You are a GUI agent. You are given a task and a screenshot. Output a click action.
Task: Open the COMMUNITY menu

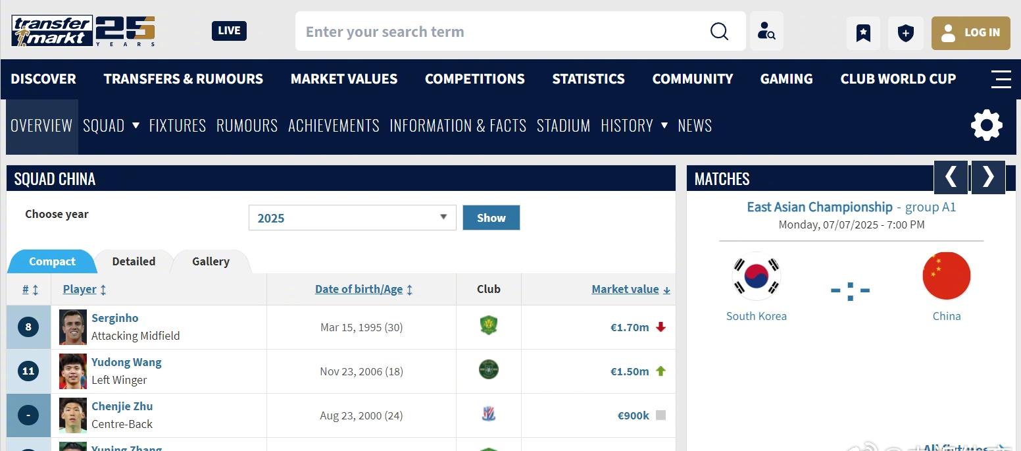click(693, 79)
